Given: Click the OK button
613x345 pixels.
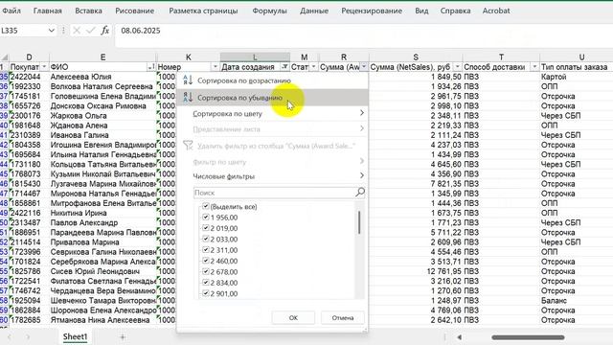Looking at the screenshot, I should pos(293,317).
